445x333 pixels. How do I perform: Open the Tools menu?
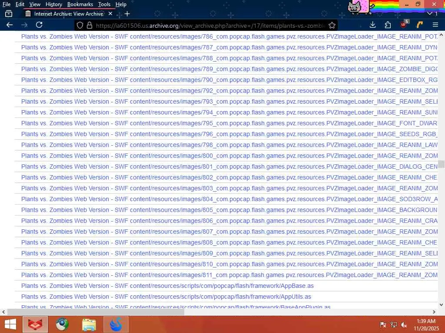(104, 4)
